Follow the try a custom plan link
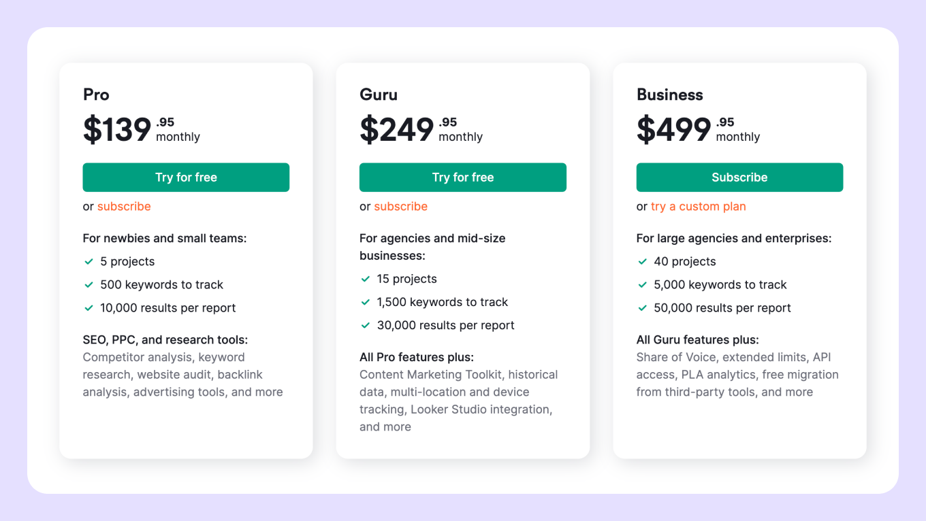926x521 pixels. tap(699, 206)
